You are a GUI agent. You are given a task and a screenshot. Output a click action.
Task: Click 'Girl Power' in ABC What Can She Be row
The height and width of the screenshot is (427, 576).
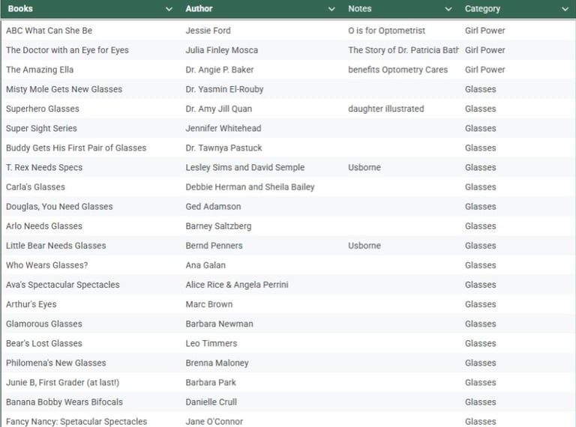[485, 31]
